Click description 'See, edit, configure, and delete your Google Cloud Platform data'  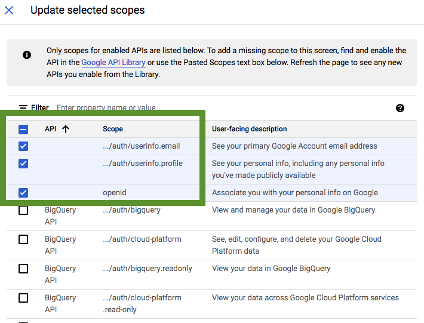click(297, 245)
